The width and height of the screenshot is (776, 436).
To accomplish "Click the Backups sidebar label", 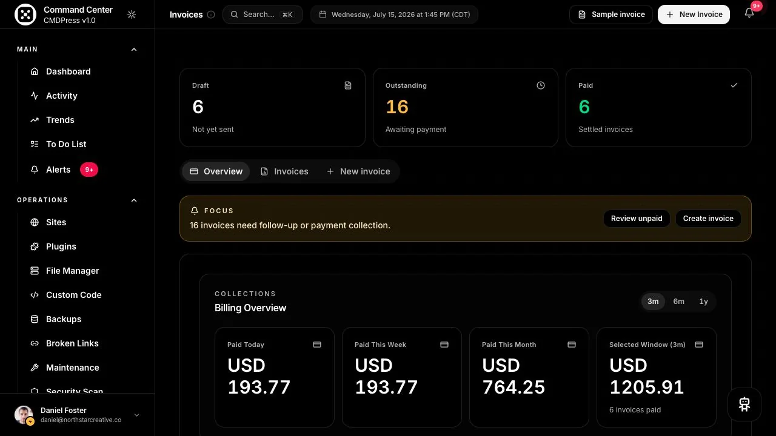I will pos(64,319).
